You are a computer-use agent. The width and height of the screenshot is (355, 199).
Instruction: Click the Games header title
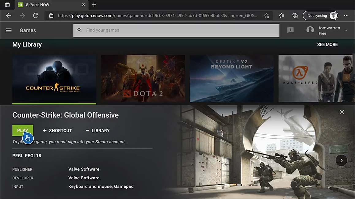pos(28,30)
